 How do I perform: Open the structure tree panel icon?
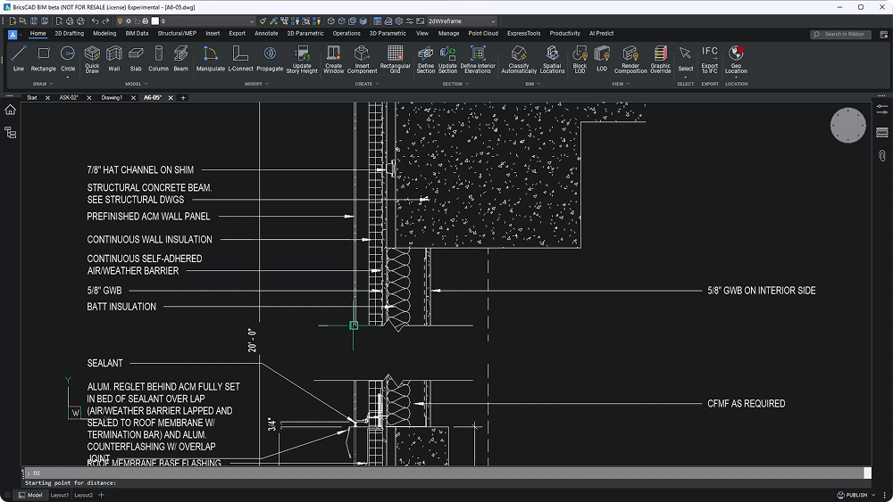(x=10, y=133)
